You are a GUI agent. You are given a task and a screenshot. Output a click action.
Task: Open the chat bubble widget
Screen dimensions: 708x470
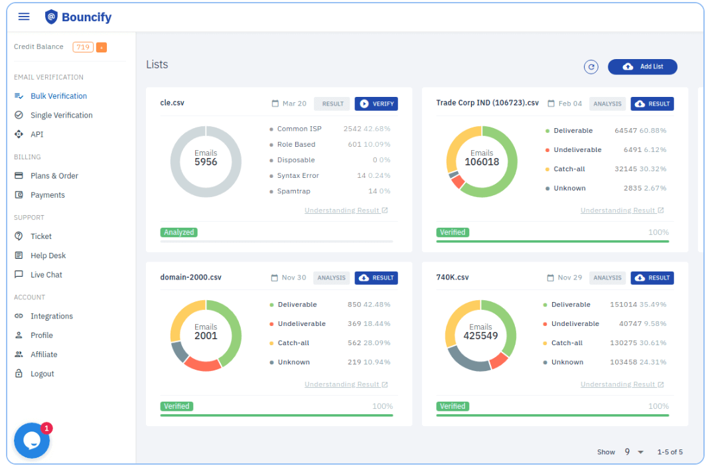[x=32, y=440]
